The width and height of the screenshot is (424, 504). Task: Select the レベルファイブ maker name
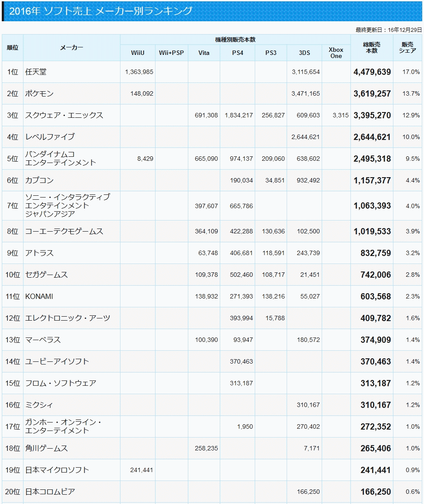[x=50, y=137]
